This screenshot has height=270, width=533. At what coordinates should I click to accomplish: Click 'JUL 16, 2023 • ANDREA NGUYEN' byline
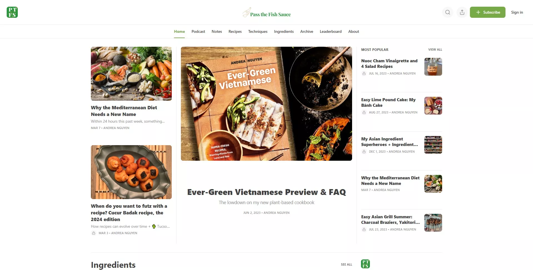(x=392, y=73)
